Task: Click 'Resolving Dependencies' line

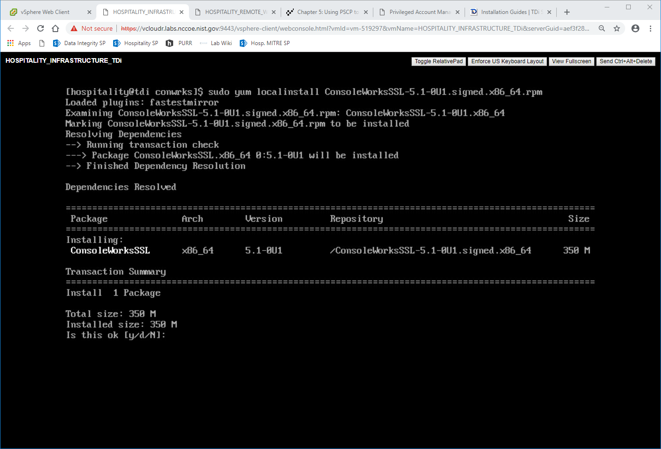Action: [x=123, y=134]
